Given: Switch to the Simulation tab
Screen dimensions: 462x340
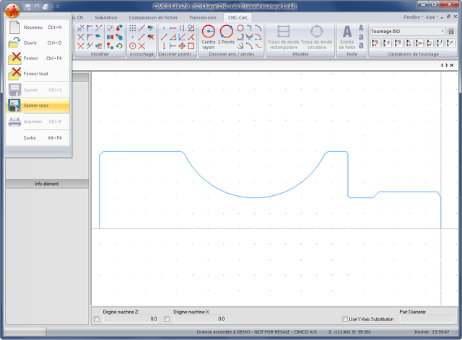Looking at the screenshot, I should pos(106,17).
